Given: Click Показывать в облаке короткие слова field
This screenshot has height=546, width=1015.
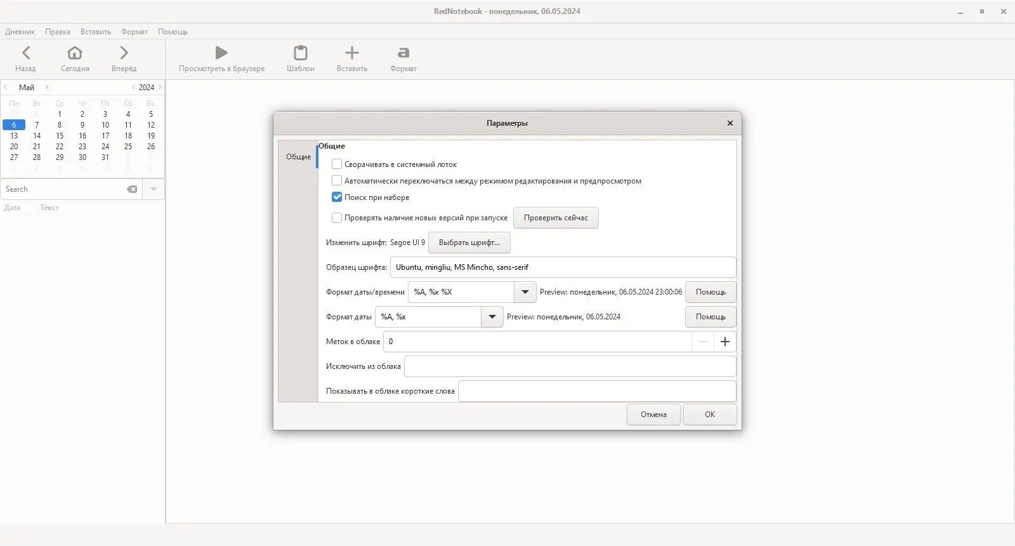Looking at the screenshot, I should point(597,391).
